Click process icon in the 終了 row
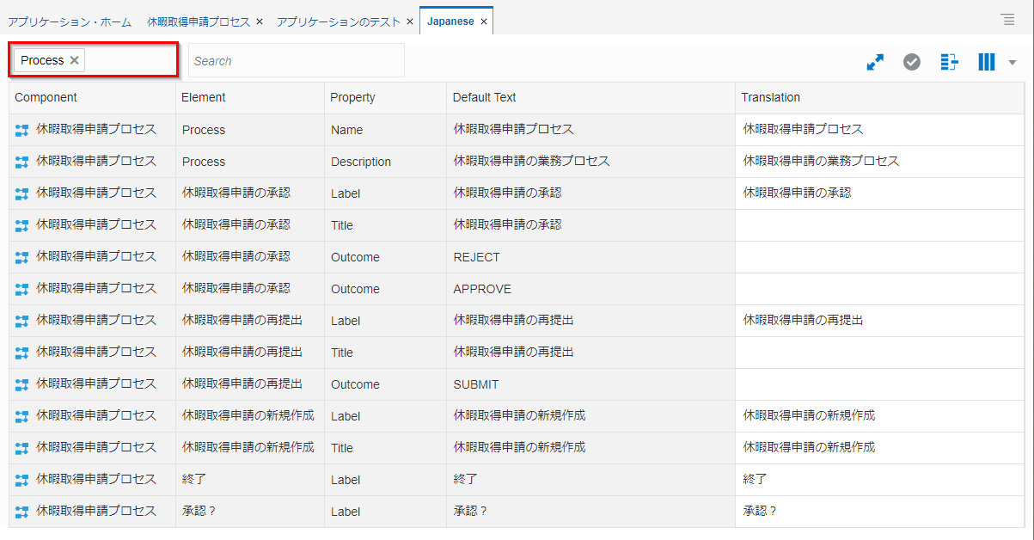The height and width of the screenshot is (540, 1034). pos(22,480)
